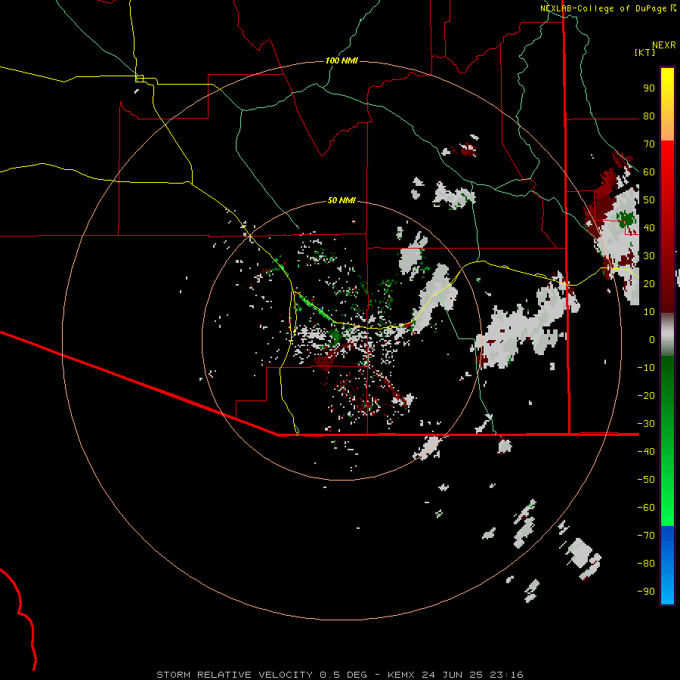Select the 50 NMI range ring label
The width and height of the screenshot is (680, 680).
pos(342,200)
